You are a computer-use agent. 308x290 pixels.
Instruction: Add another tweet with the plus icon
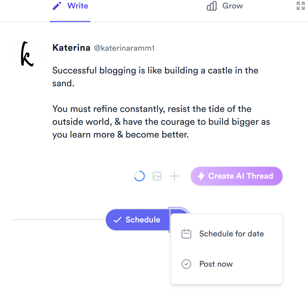coord(174,176)
